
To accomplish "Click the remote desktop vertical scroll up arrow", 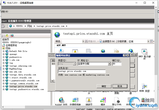I will pos(156,7).
